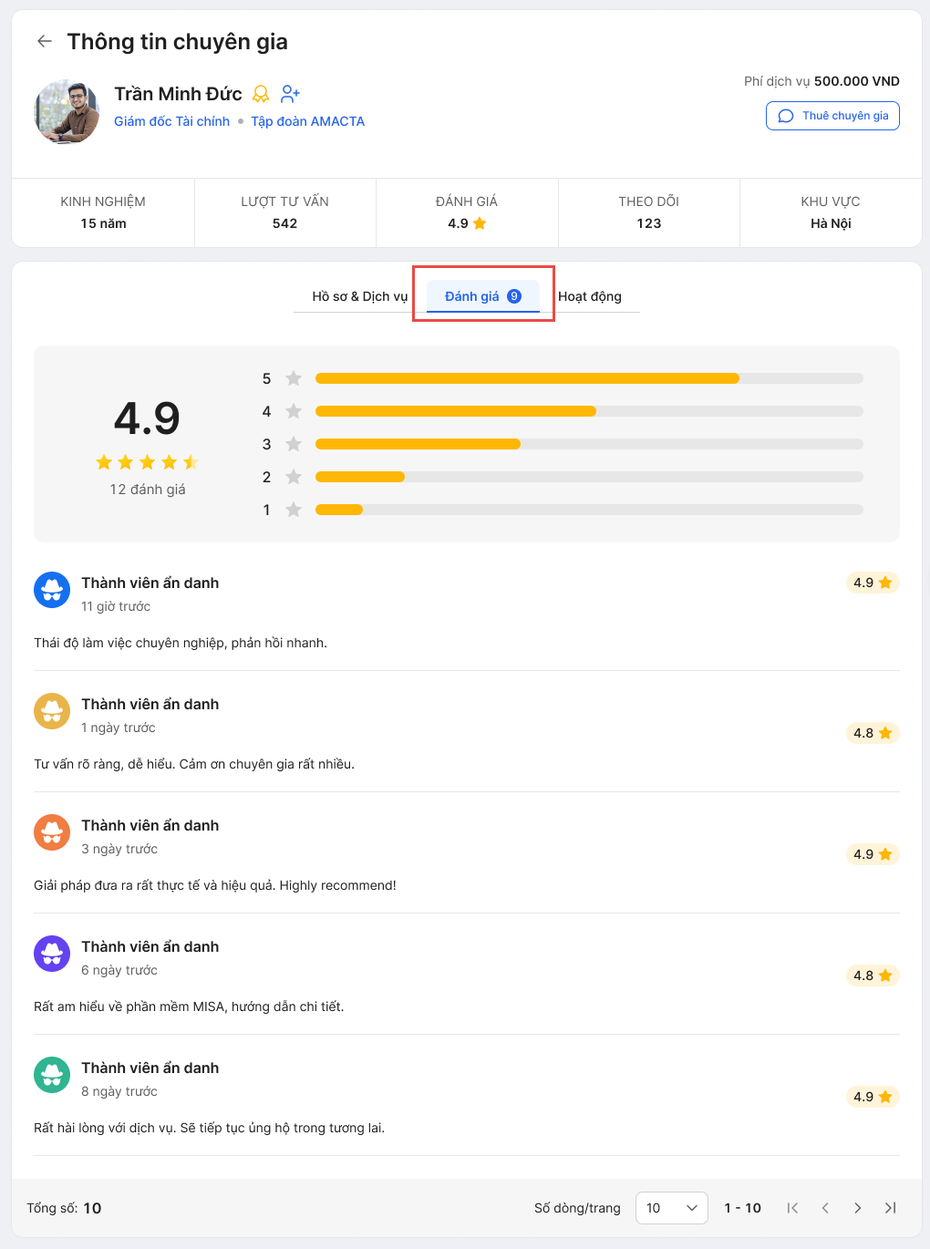Open the Tập đoàn AMACTA link

[x=307, y=121]
